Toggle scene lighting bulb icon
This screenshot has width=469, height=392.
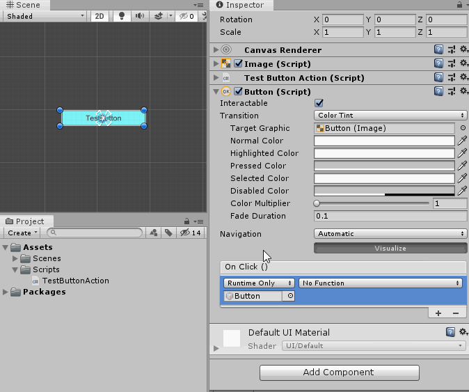(x=122, y=16)
